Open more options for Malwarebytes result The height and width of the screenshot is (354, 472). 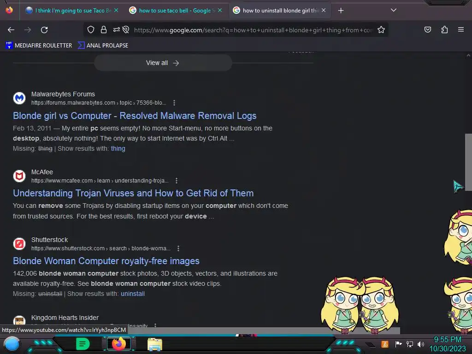click(174, 103)
